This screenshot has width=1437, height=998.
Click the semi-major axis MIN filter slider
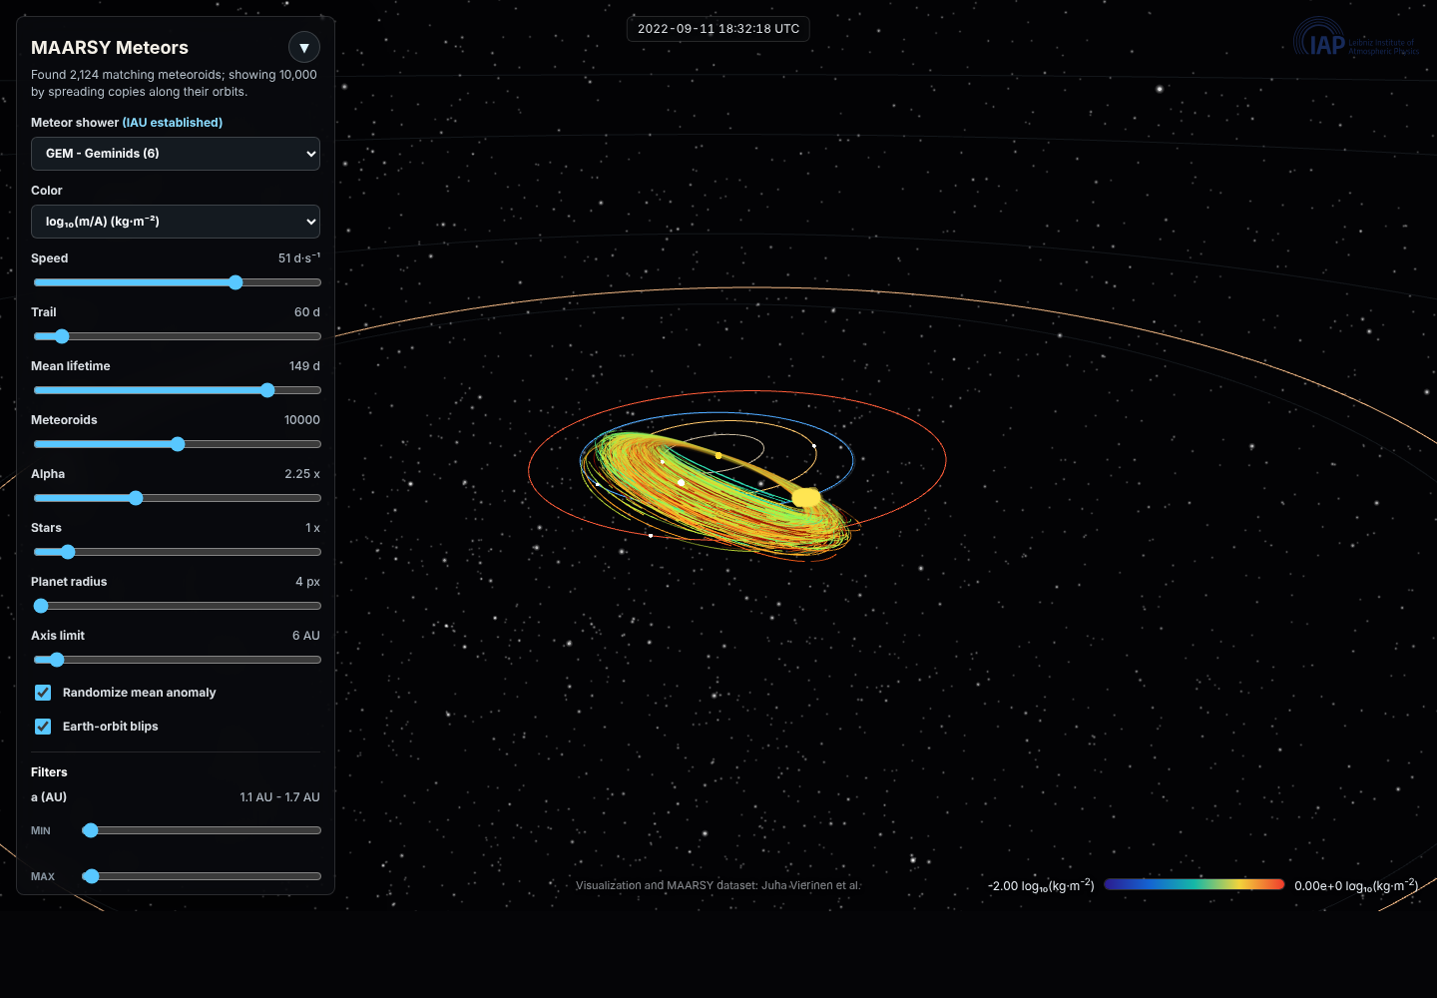point(202,830)
